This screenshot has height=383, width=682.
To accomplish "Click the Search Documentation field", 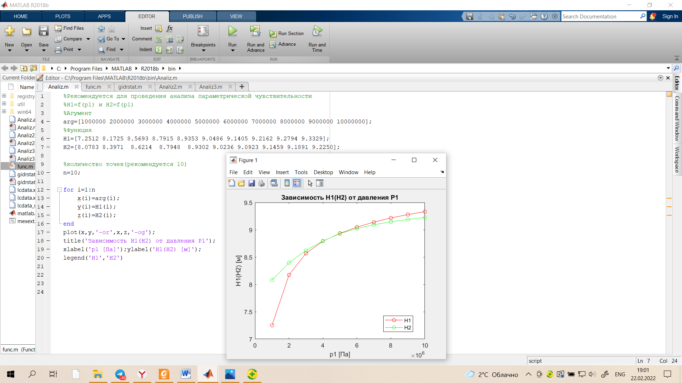I will [x=600, y=16].
